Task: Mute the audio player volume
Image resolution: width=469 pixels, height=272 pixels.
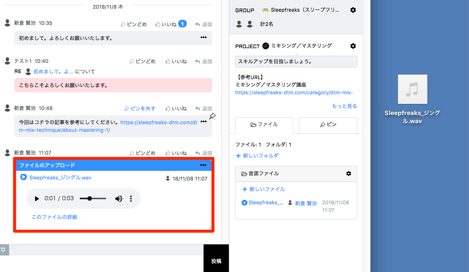Action: pos(119,199)
